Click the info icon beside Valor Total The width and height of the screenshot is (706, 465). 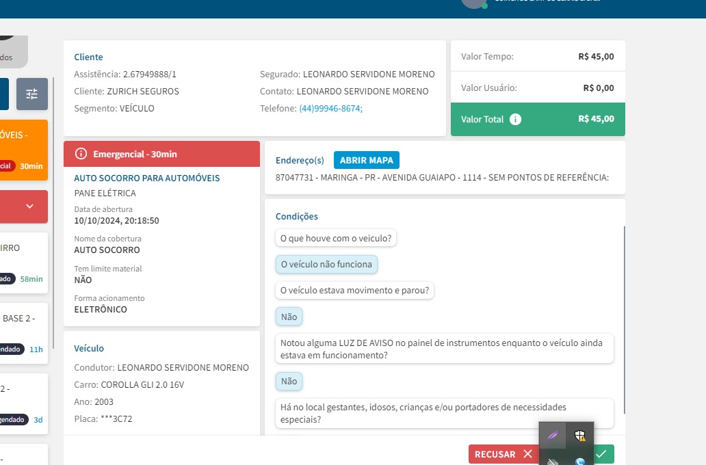515,119
